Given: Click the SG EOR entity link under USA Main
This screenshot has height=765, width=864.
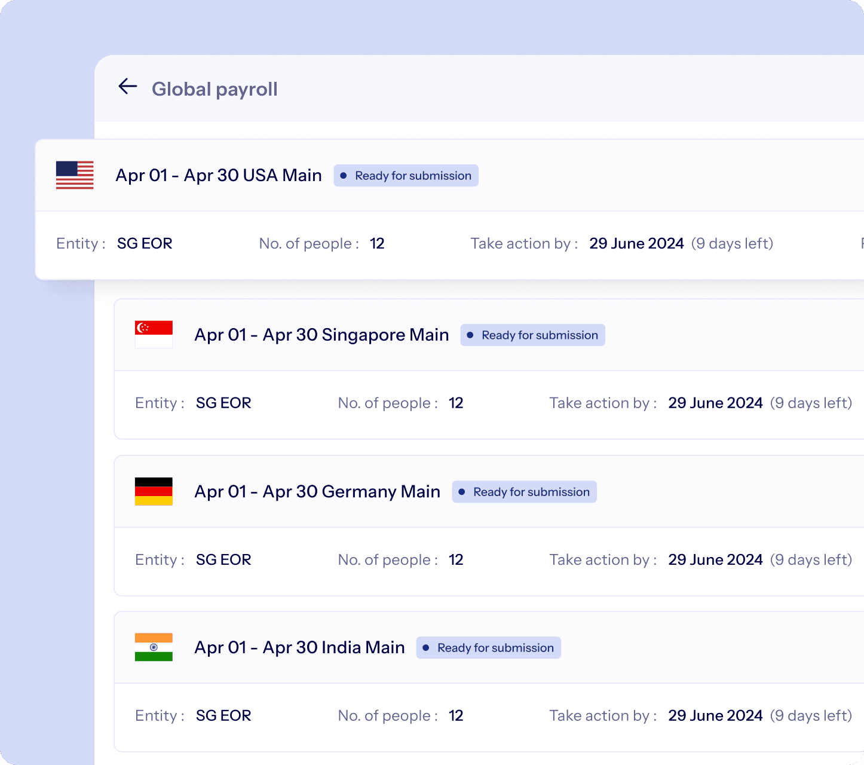Looking at the screenshot, I should point(144,243).
